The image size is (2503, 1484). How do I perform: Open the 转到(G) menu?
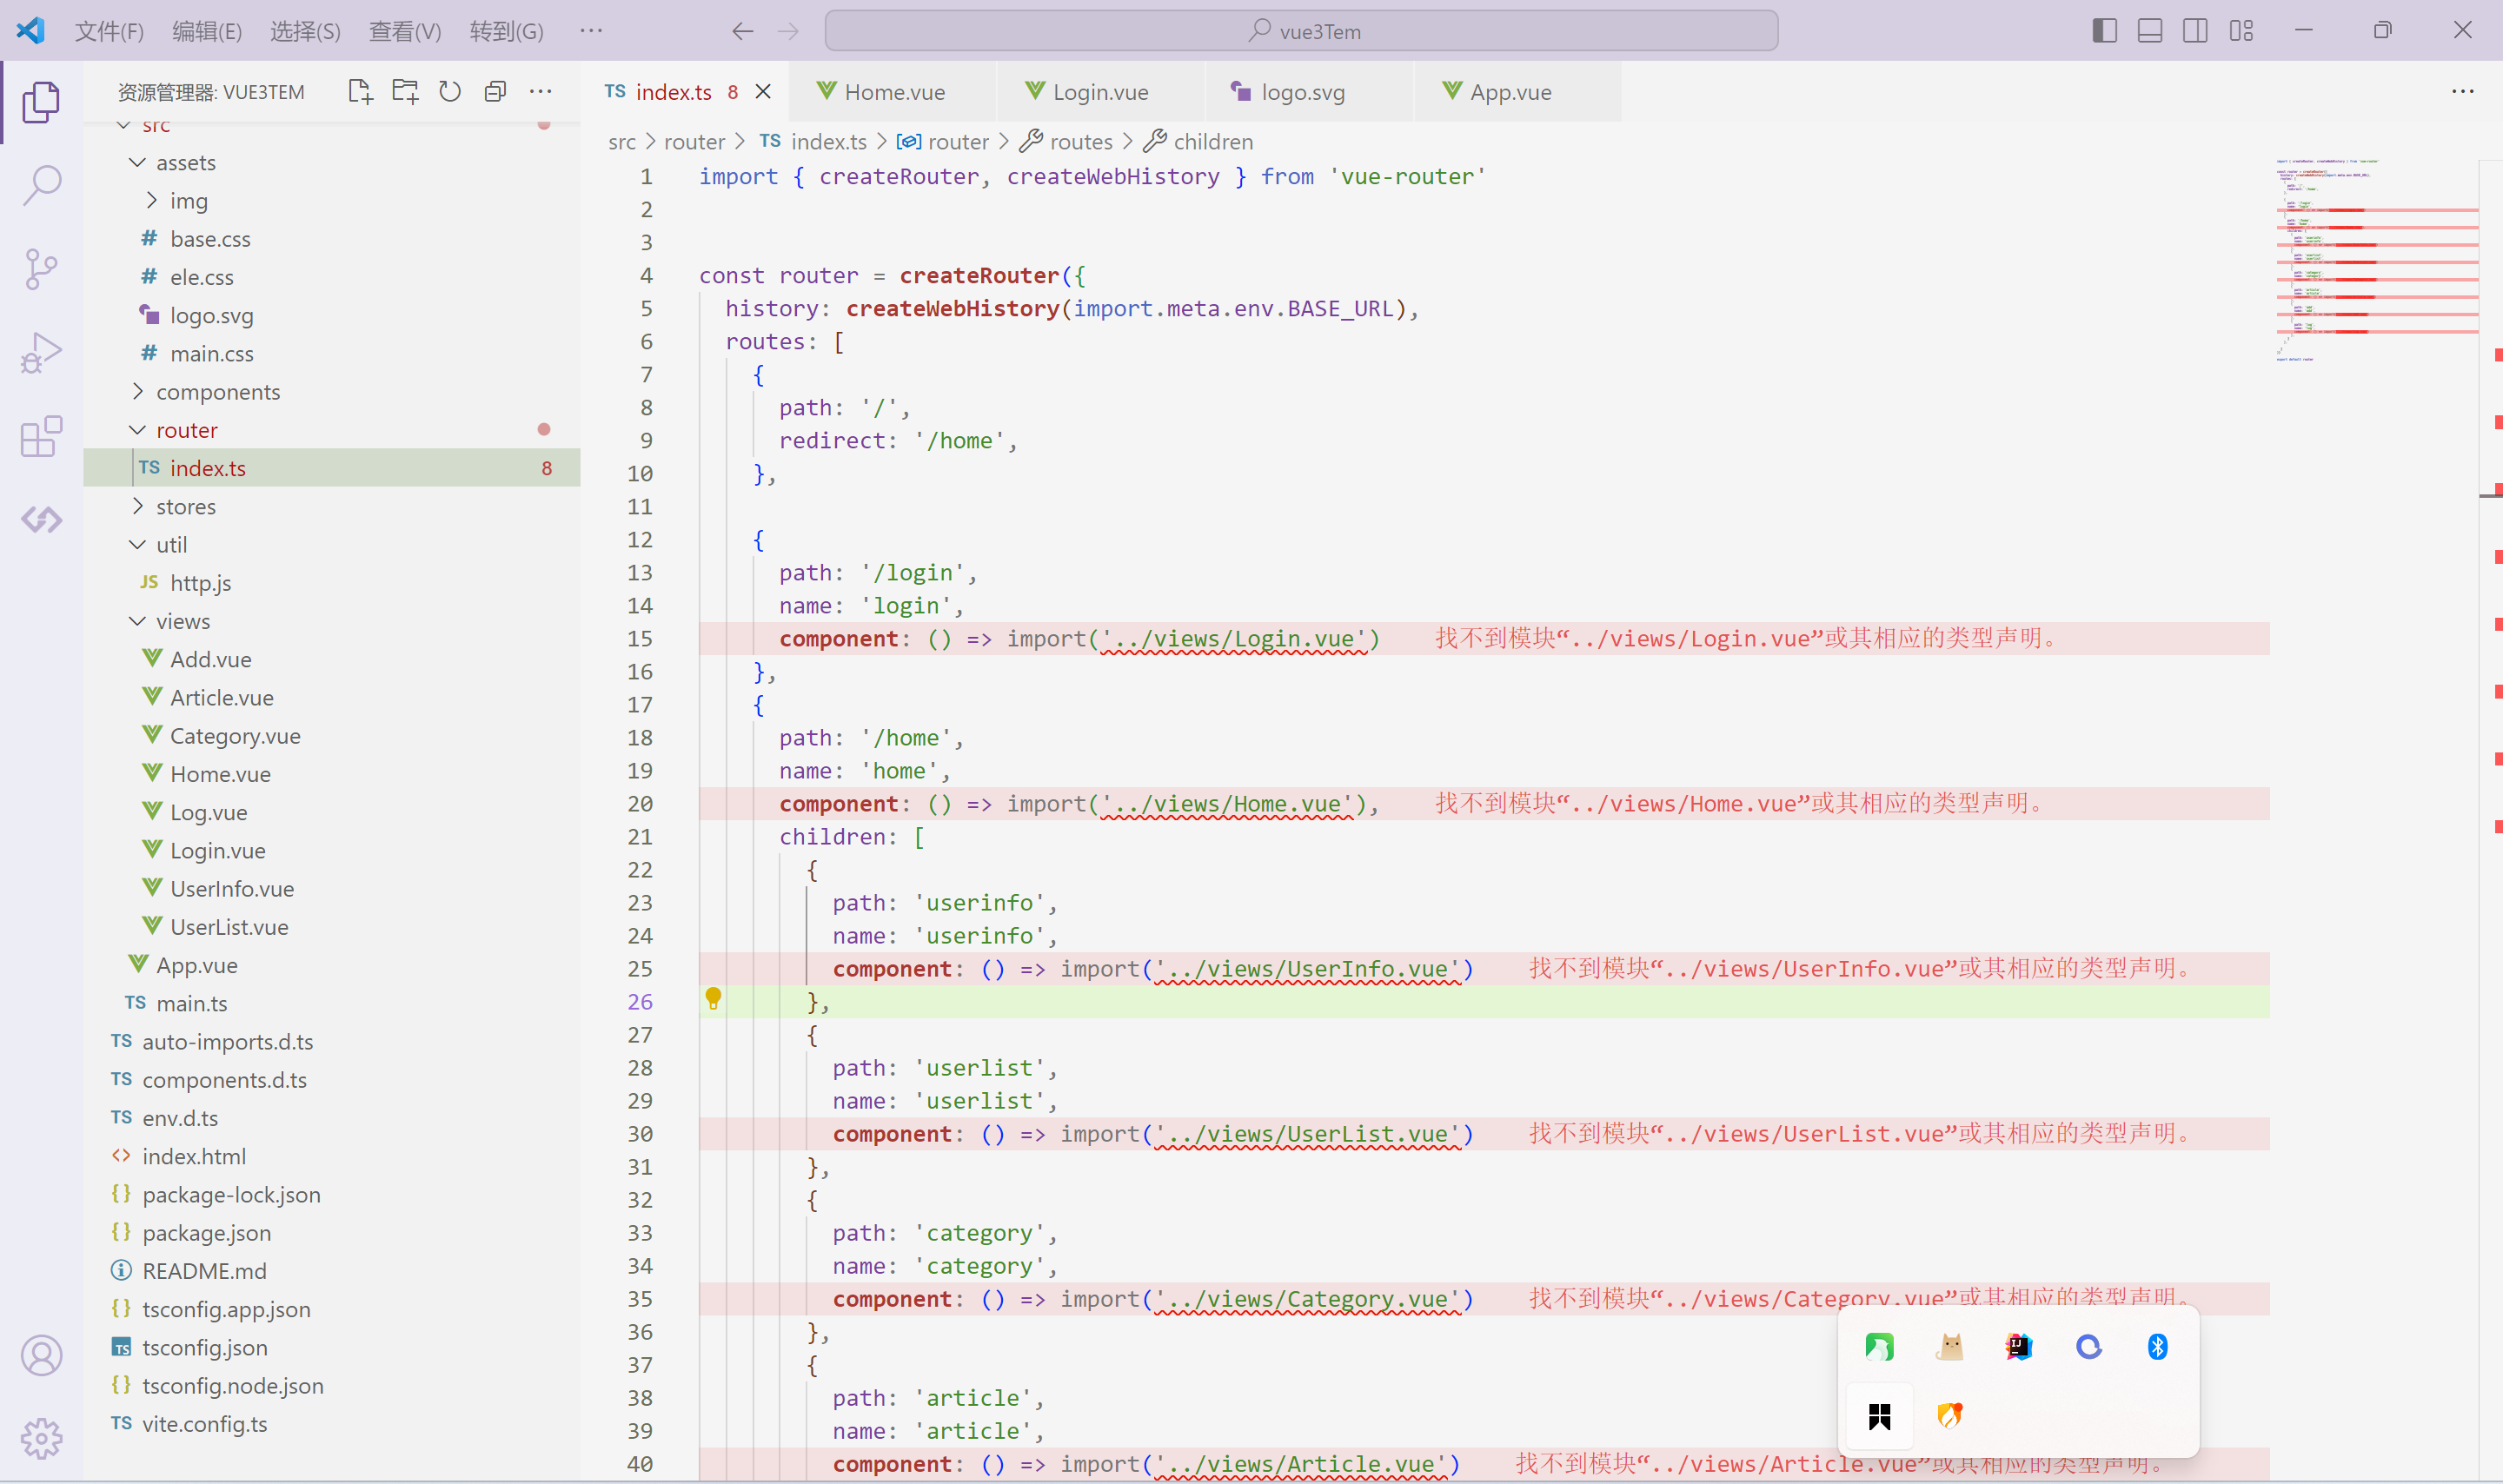pyautogui.click(x=507, y=31)
